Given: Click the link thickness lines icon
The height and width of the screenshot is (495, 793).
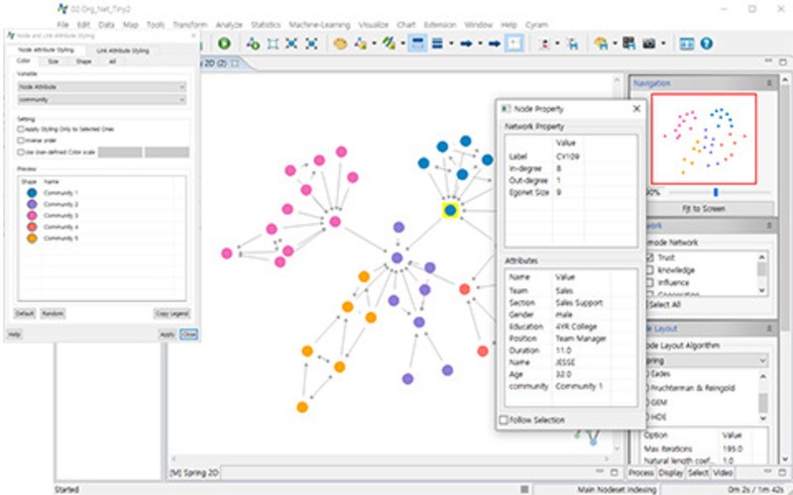Looking at the screenshot, I should pyautogui.click(x=438, y=44).
